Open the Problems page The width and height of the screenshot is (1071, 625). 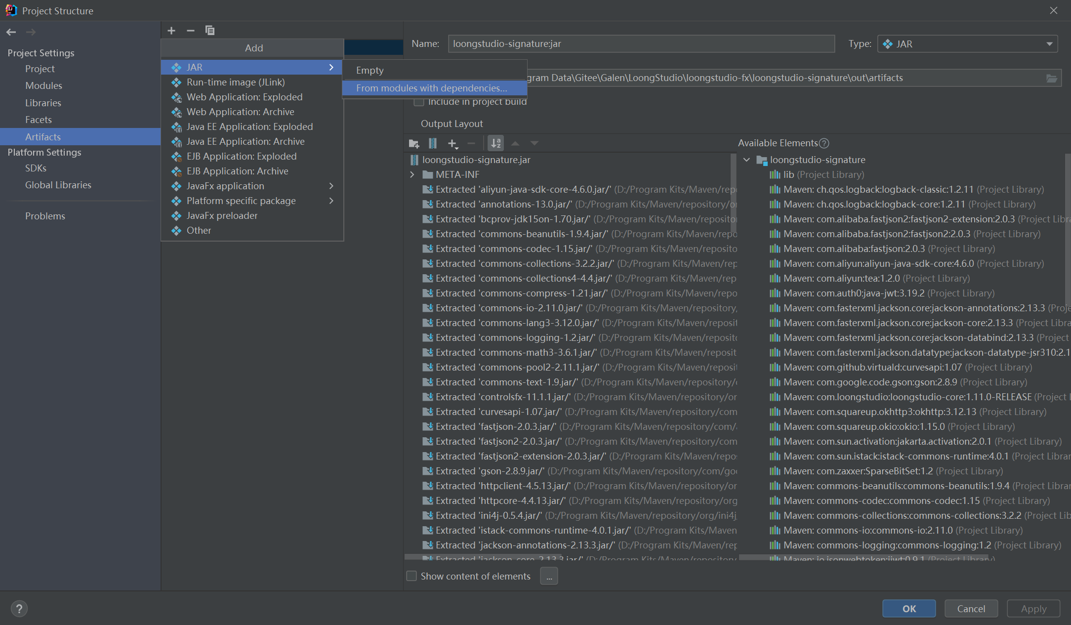click(x=45, y=216)
